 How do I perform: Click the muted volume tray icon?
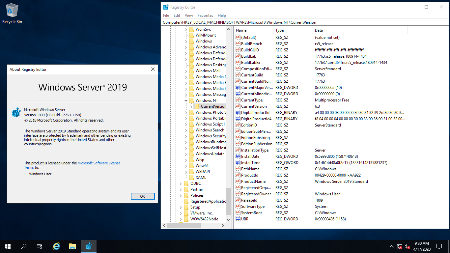[408, 246]
